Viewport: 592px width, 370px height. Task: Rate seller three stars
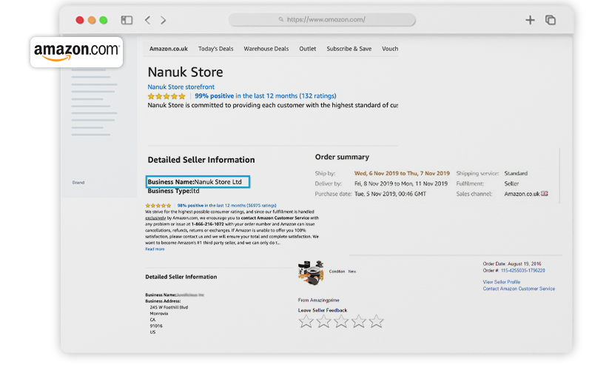[341, 322]
